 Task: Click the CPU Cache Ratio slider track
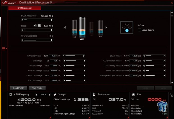pyautogui.click(x=37, y=40)
